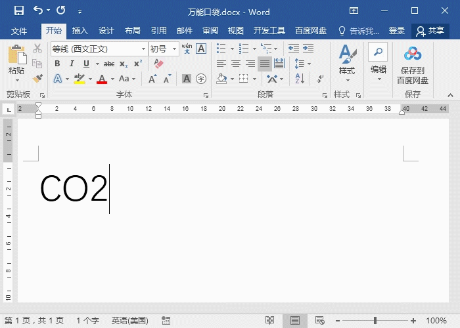
Task: Click the Increase Indent icon
Action: (308, 49)
